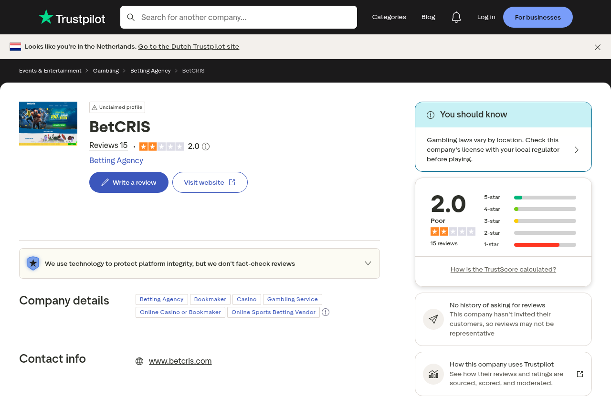Open the gambling laws notice arrow
611x409 pixels.
577,150
